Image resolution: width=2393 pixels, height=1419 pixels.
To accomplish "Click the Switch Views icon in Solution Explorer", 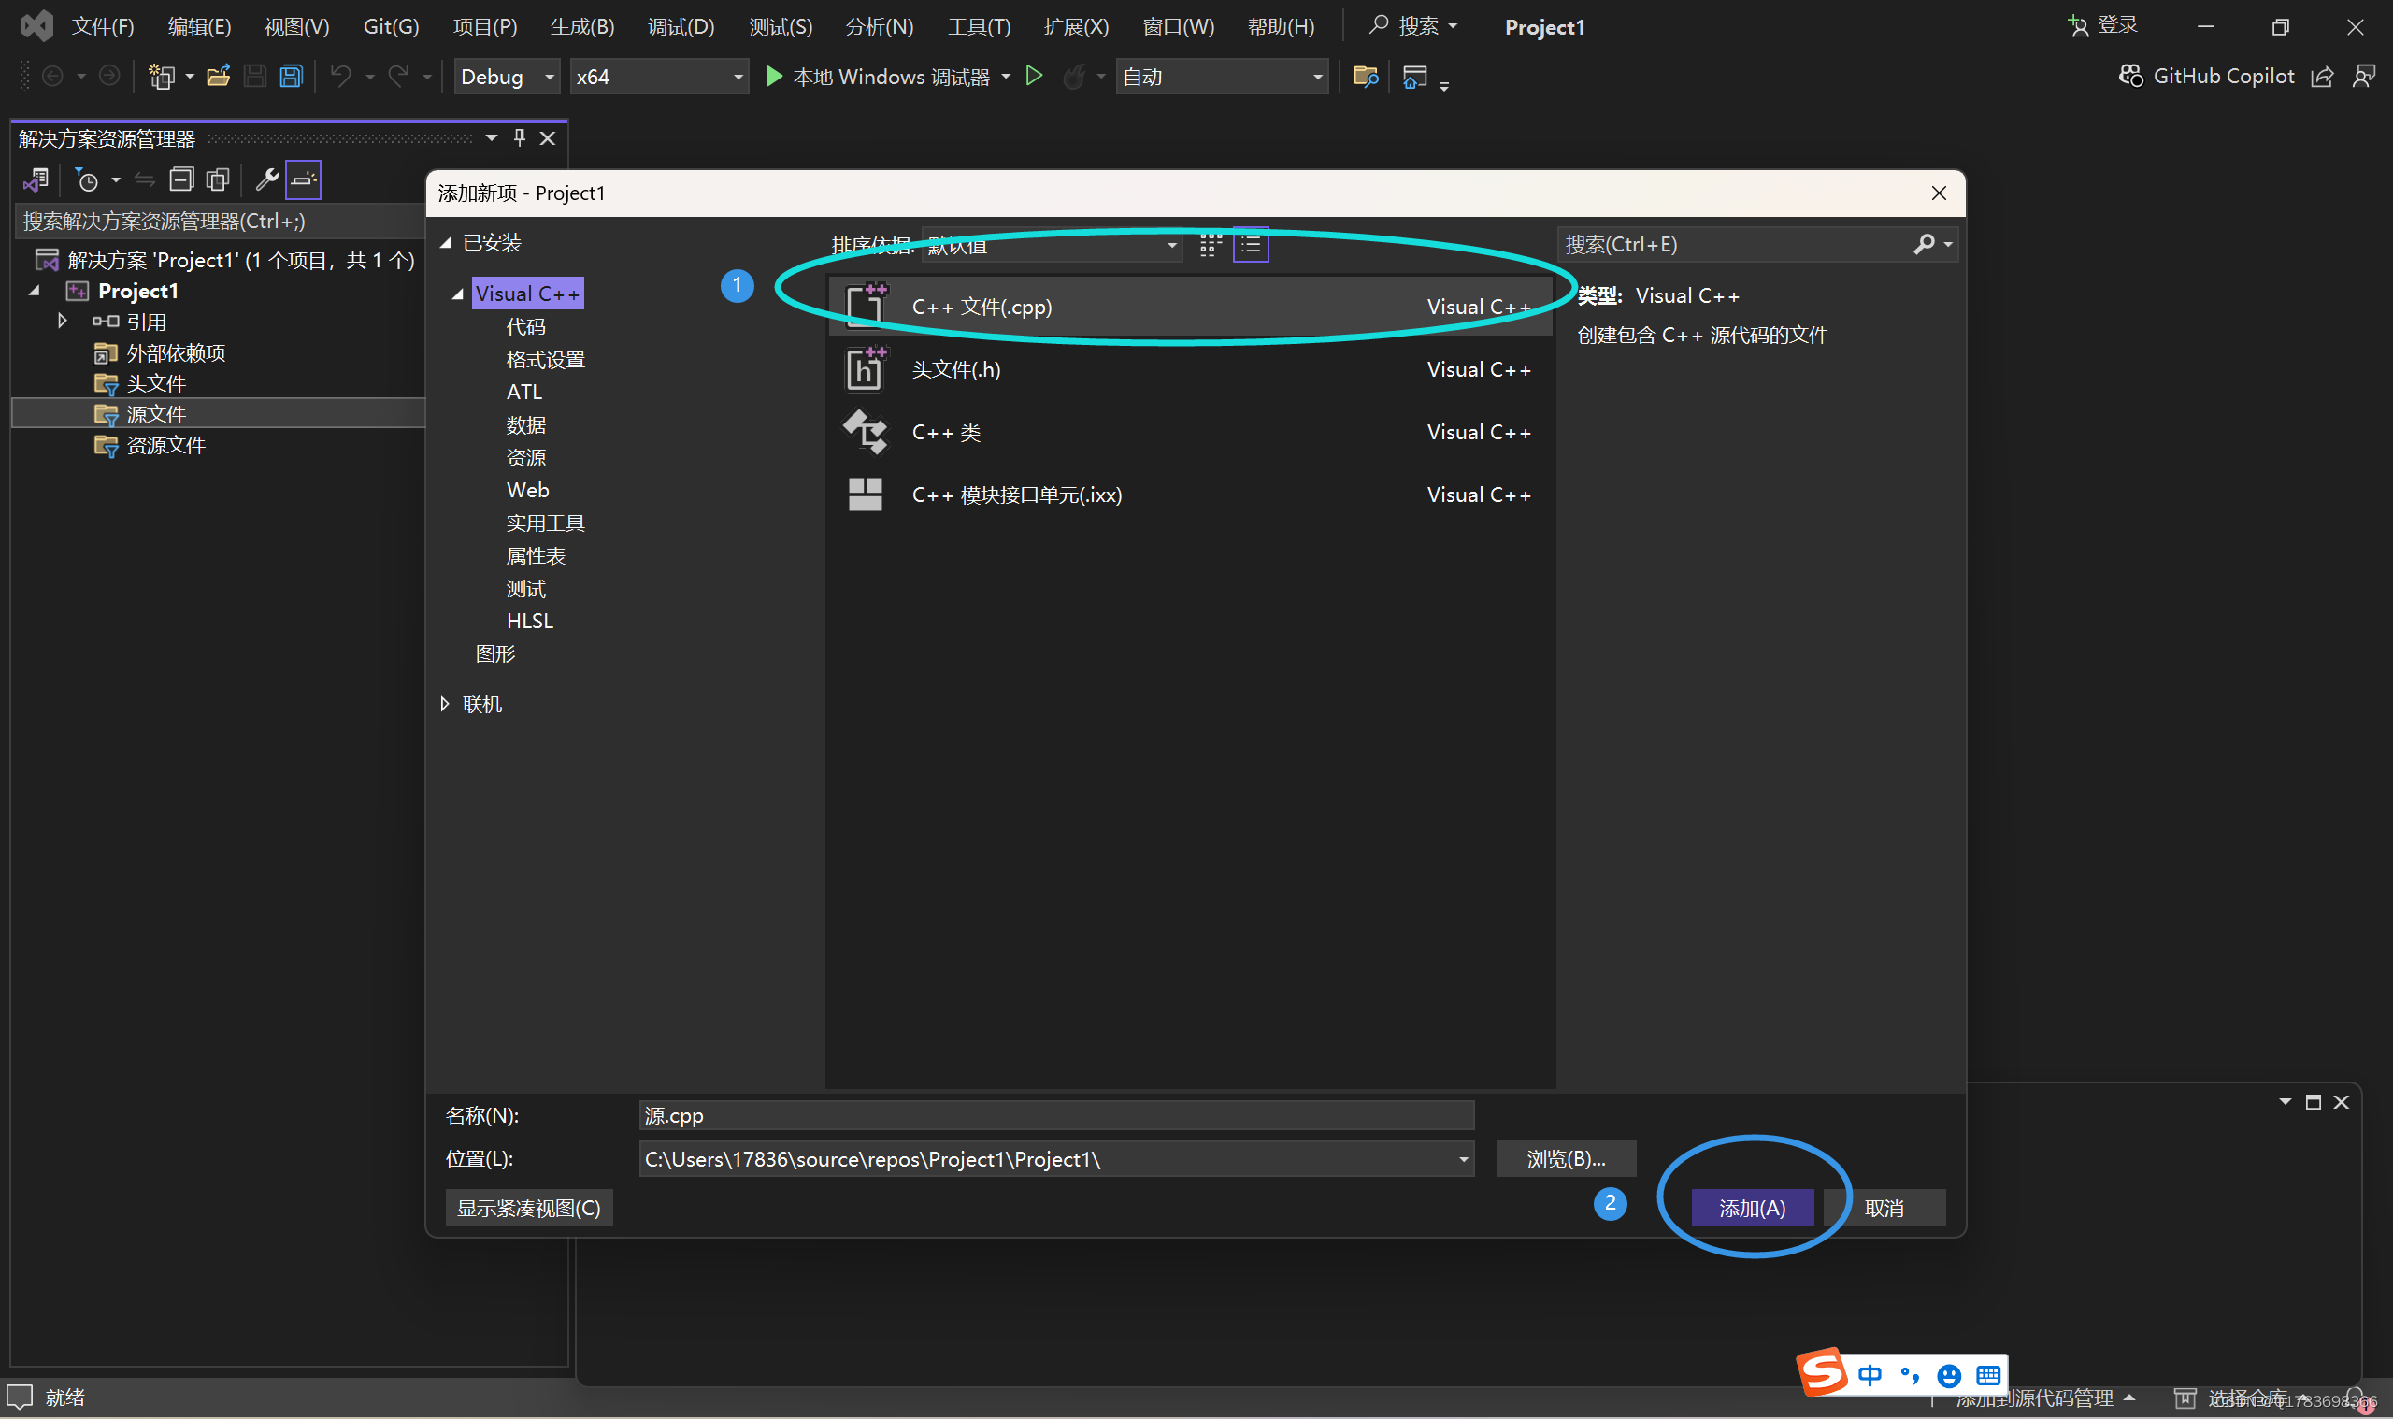I will [x=36, y=179].
